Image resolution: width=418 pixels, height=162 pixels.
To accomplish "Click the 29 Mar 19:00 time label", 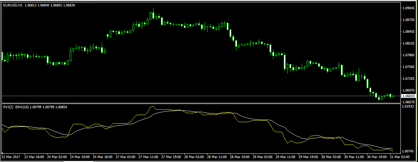I will (x=309, y=157).
